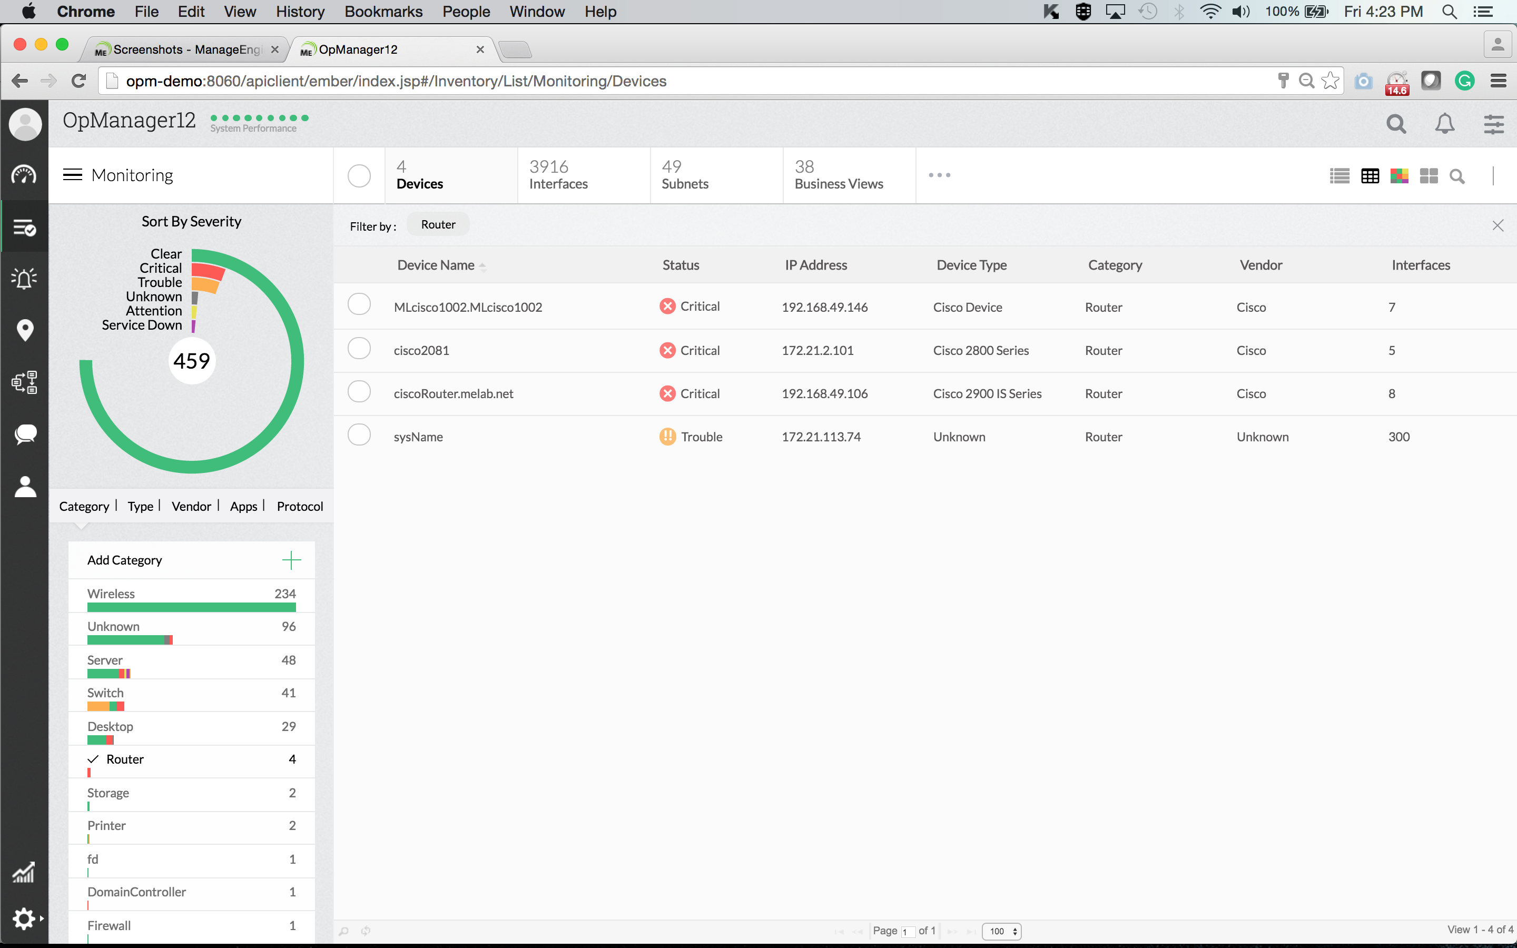Screen dimensions: 1517x948
Task: Open the Maps location pin icon
Action: point(24,330)
